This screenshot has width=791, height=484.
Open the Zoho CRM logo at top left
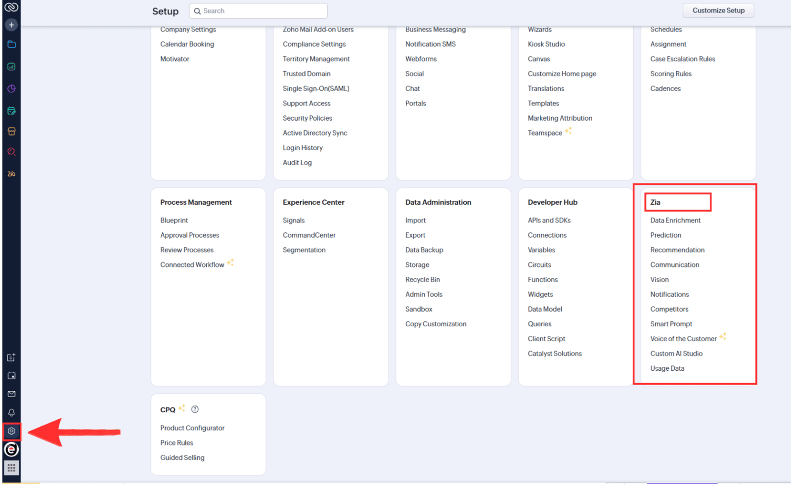11,7
